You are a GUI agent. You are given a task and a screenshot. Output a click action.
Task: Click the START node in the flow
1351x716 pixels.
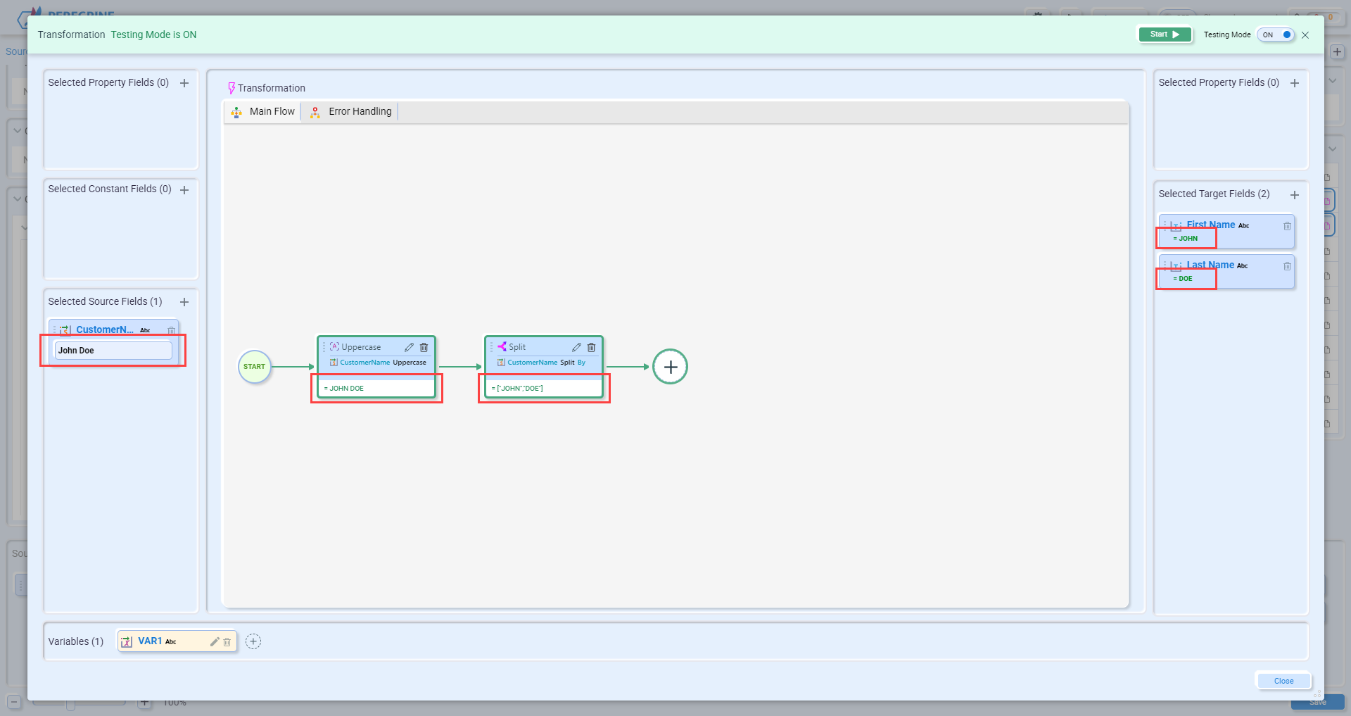[x=254, y=367]
